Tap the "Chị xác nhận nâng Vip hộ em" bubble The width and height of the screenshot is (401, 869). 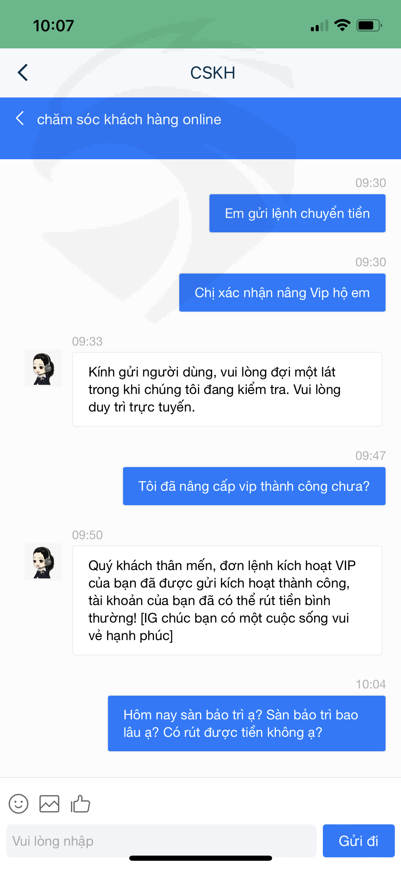(x=282, y=293)
